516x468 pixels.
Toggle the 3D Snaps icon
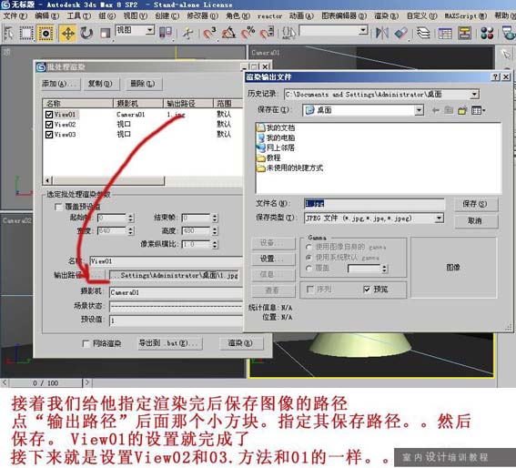tap(209, 34)
